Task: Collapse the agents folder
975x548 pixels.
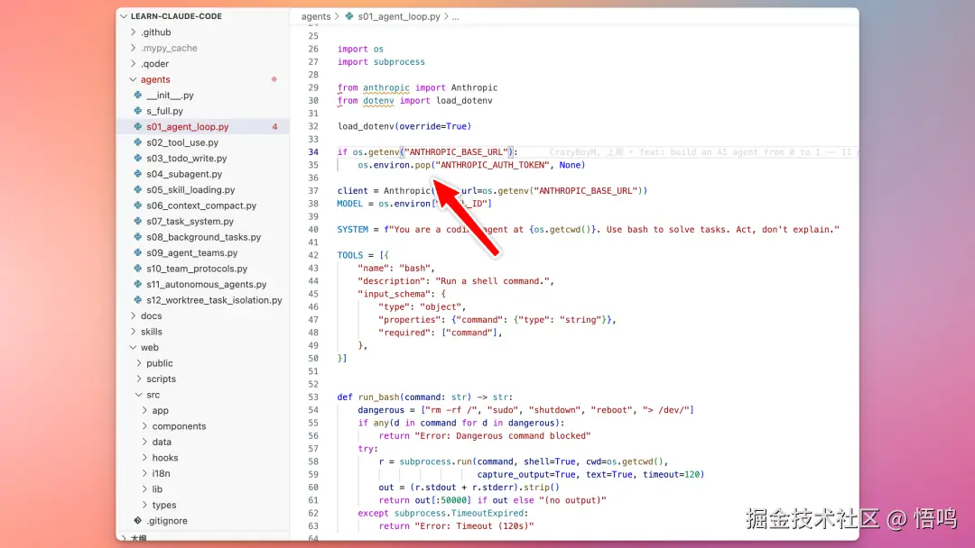Action: [133, 79]
